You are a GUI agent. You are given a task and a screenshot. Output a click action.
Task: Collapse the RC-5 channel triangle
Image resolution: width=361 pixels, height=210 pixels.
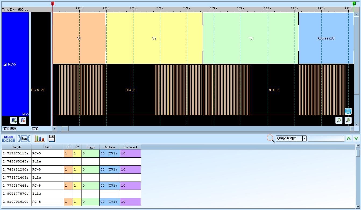(x=5, y=64)
